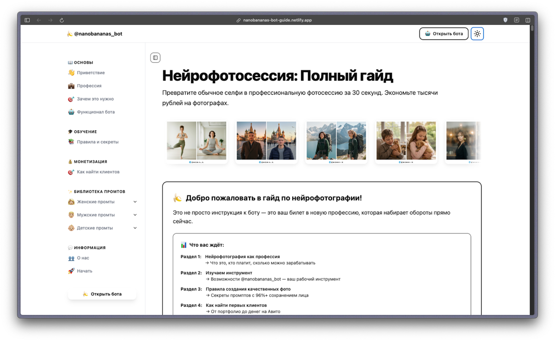Screen dimensions: 555x341
Task: Open the yoga pose photo thumbnail
Action: pos(197,140)
